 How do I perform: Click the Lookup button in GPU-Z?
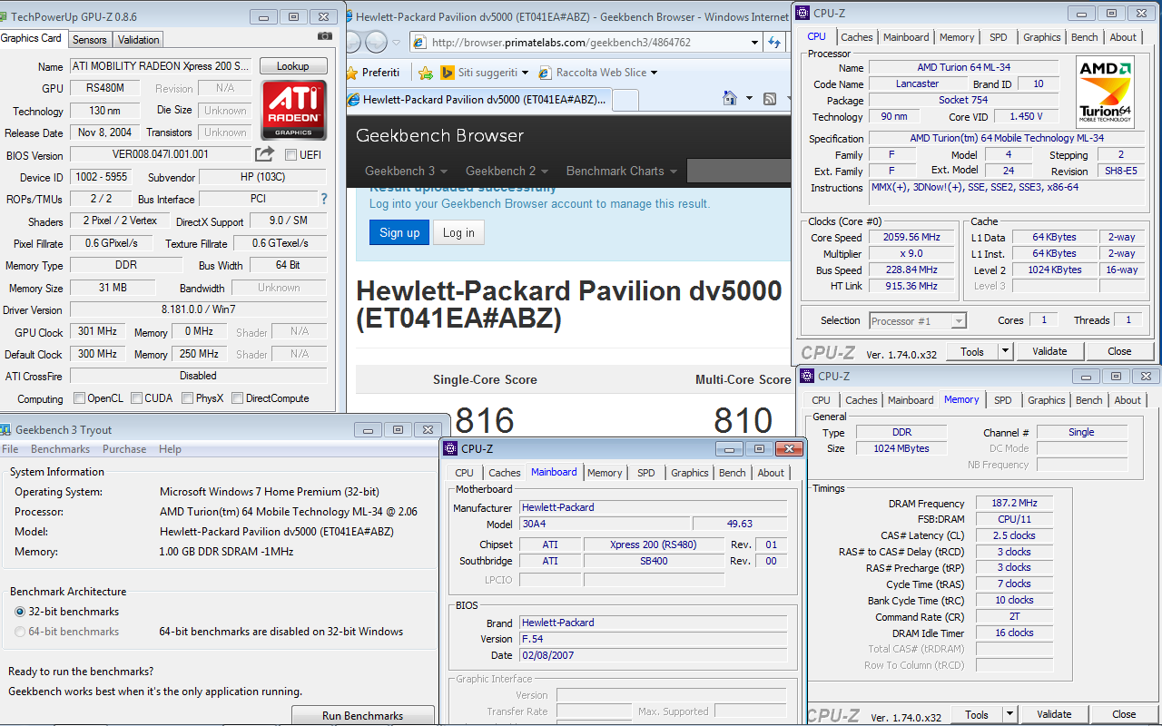[293, 66]
